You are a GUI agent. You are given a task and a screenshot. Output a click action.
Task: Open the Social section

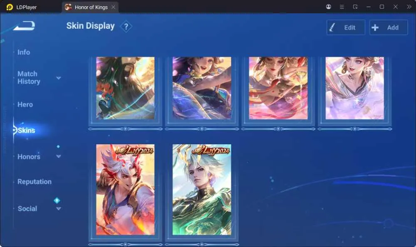click(x=27, y=208)
